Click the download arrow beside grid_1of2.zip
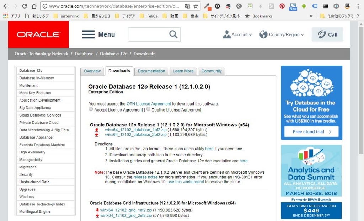Screen dimensions: 364x221 [x=97, y=210]
